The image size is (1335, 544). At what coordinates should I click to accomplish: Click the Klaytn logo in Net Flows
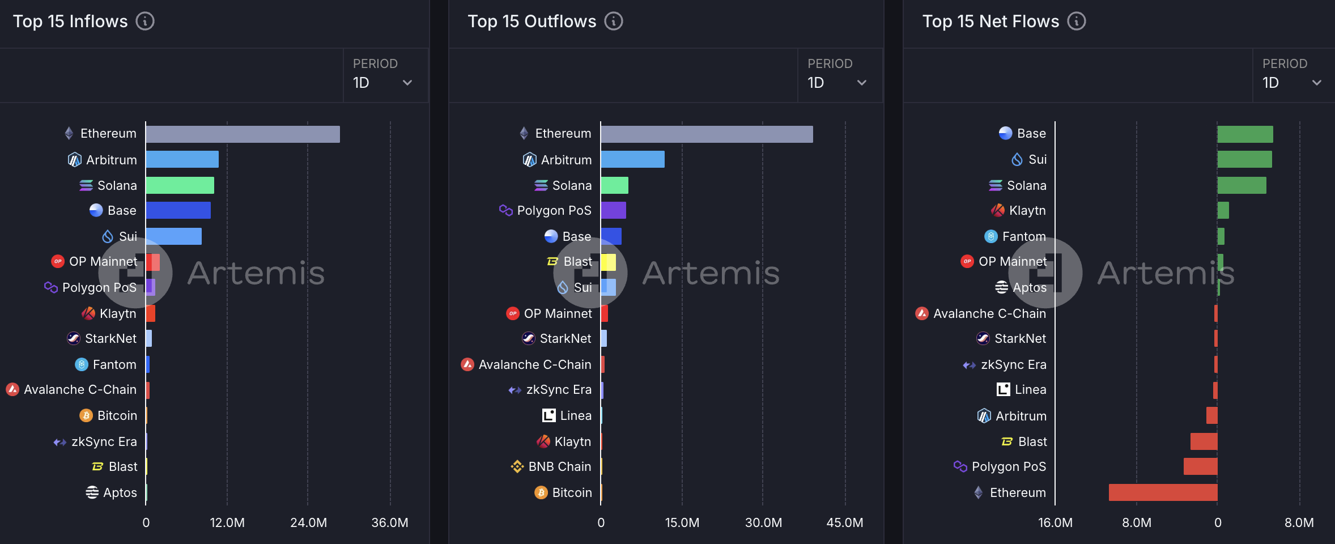tap(998, 210)
